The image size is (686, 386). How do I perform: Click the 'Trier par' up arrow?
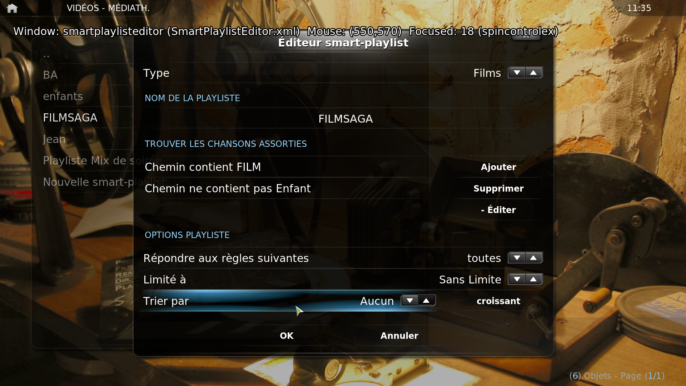point(427,301)
